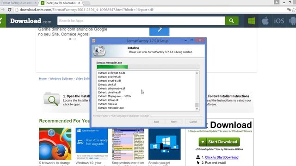Viewport: 296px width, 166px height.
Task: Click the green Start Download button
Action: 219,142
